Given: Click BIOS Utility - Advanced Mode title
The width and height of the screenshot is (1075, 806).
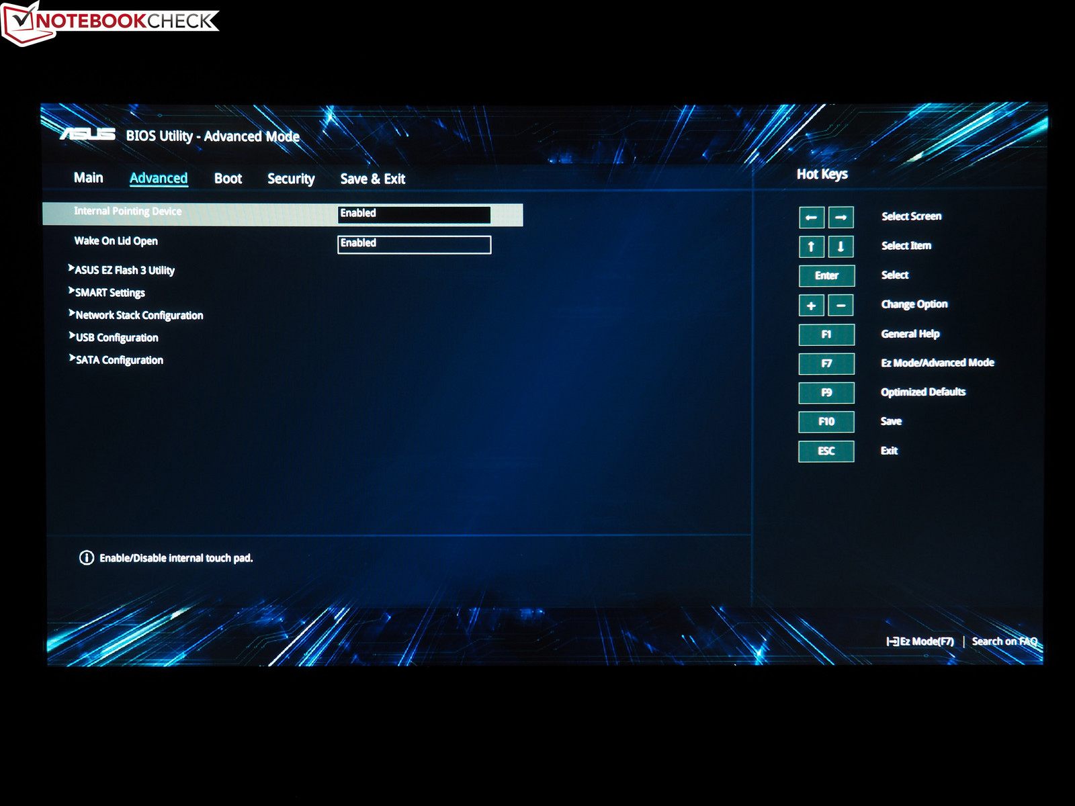Looking at the screenshot, I should pyautogui.click(x=213, y=136).
